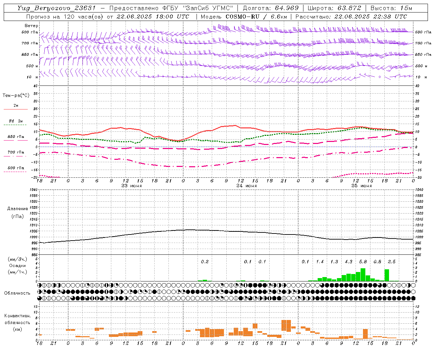Click the Осадки precipitation label

(x=17, y=266)
